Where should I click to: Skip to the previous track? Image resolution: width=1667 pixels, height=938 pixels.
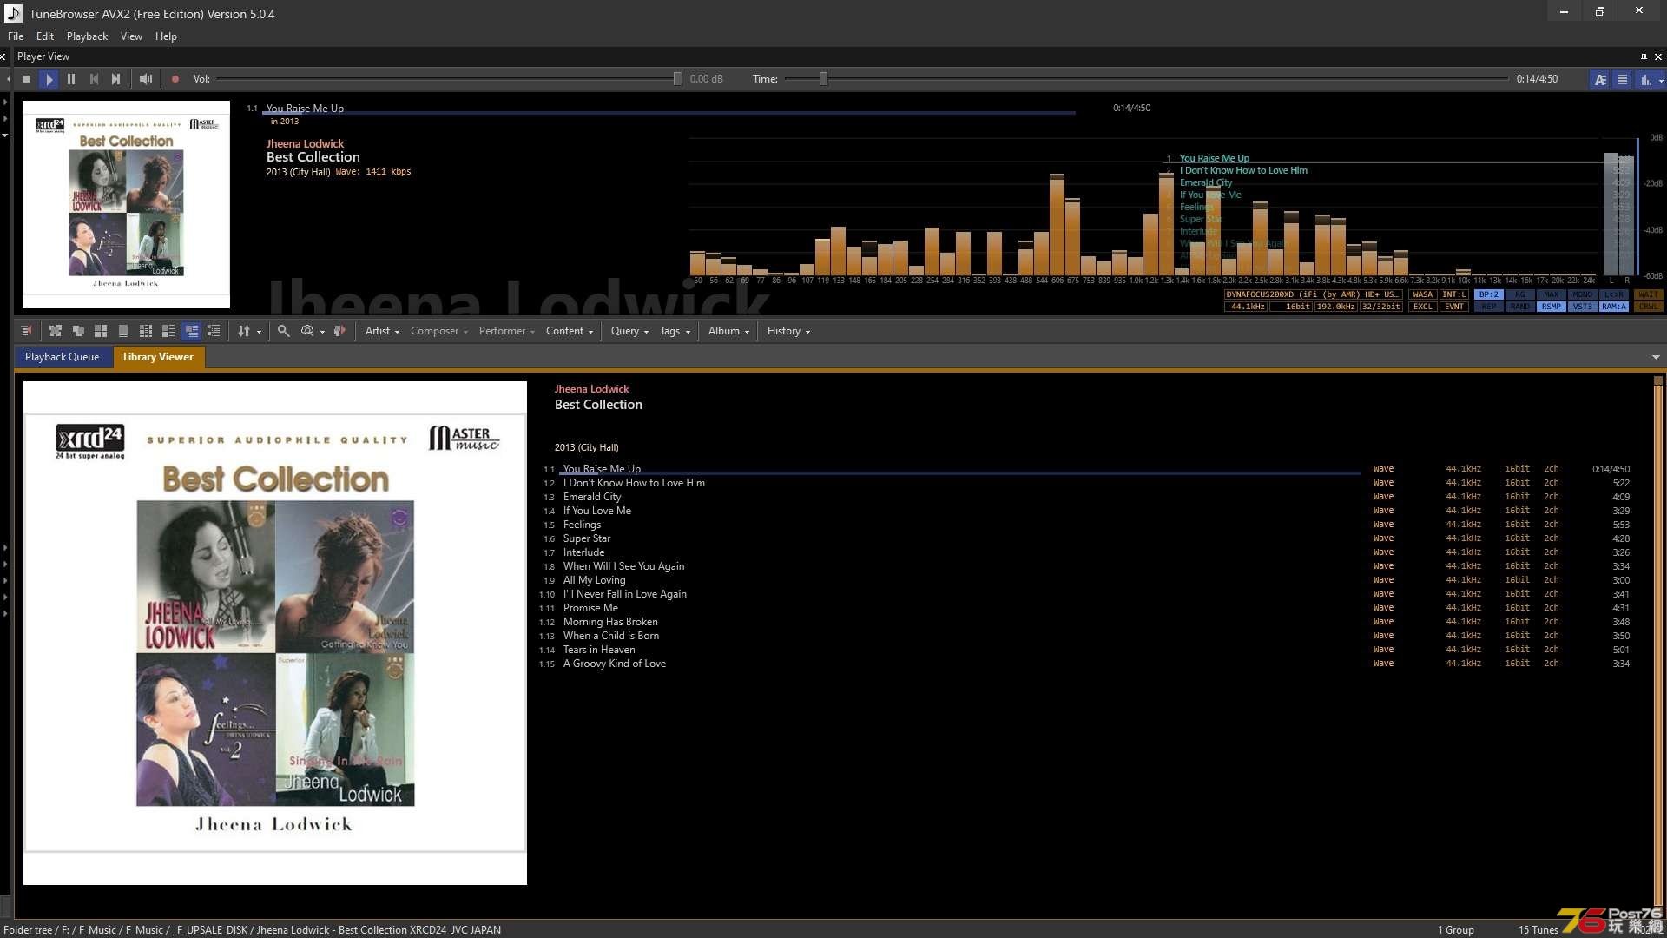tap(94, 79)
